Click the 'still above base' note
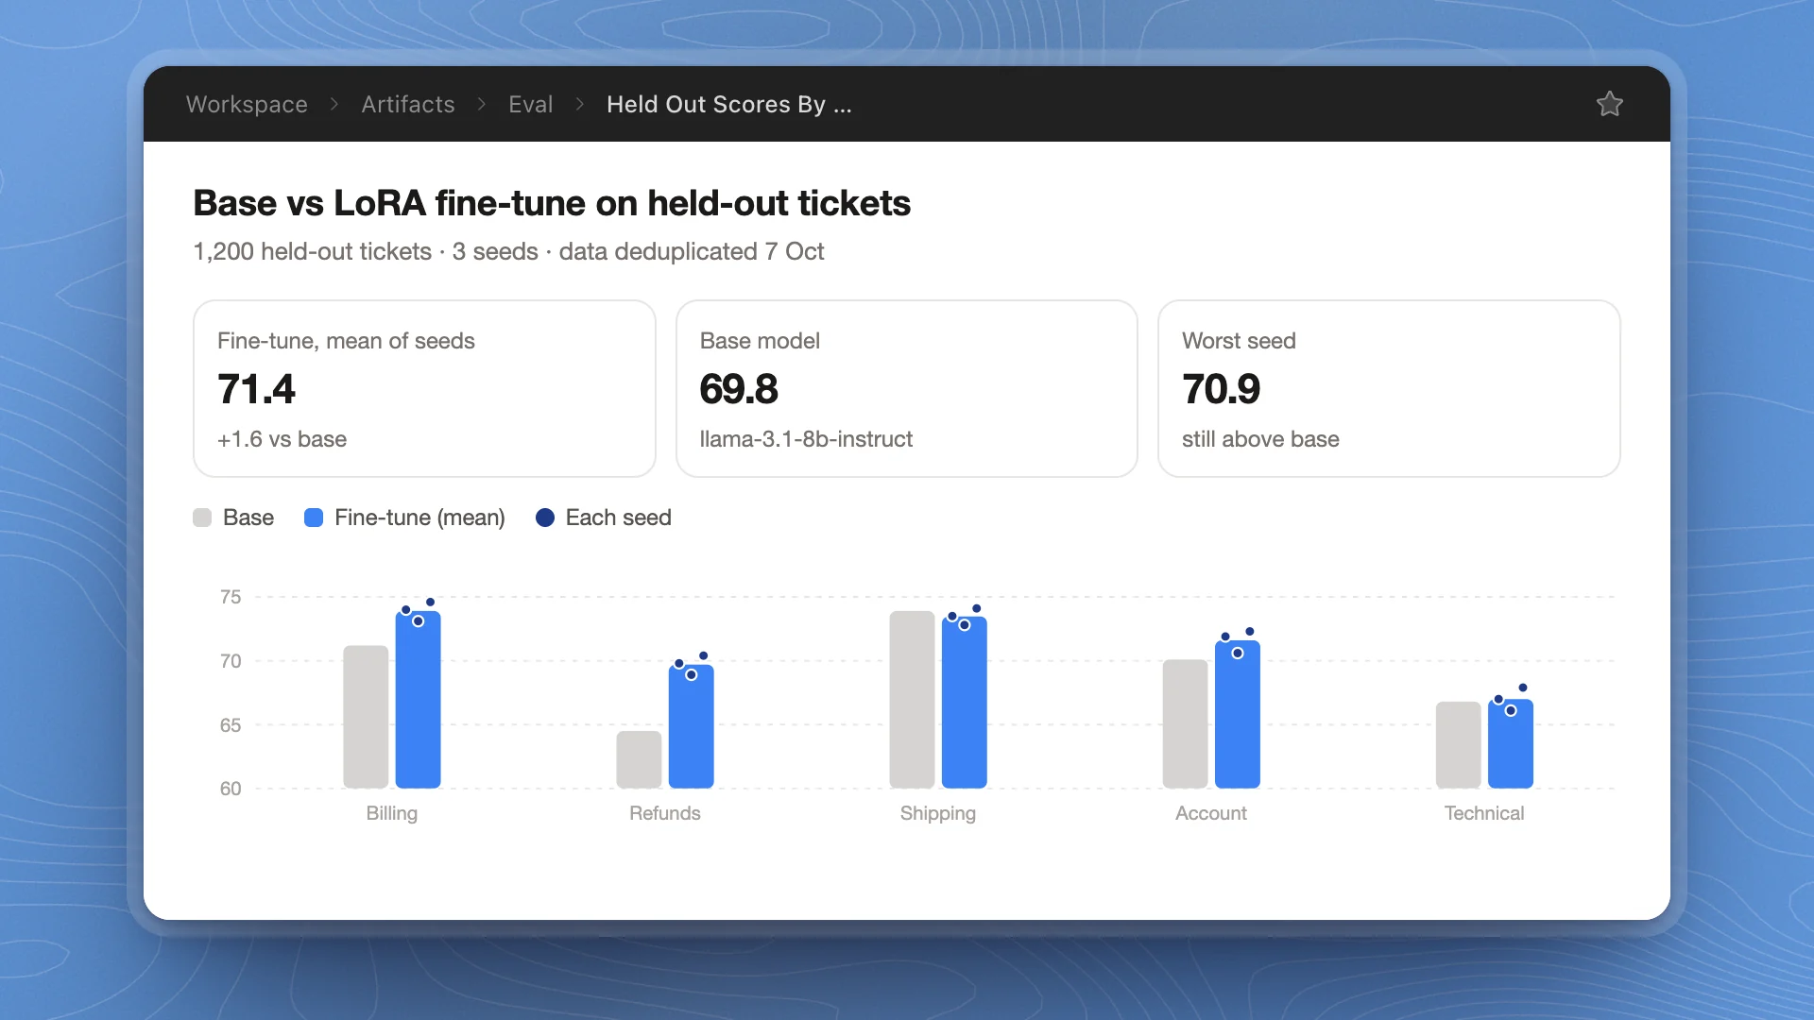The image size is (1814, 1020). pyautogui.click(x=1260, y=439)
